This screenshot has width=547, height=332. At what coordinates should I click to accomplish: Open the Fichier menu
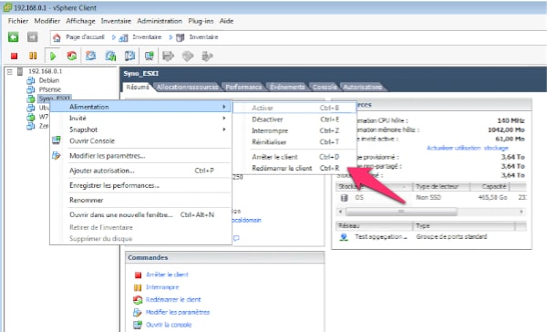(18, 21)
